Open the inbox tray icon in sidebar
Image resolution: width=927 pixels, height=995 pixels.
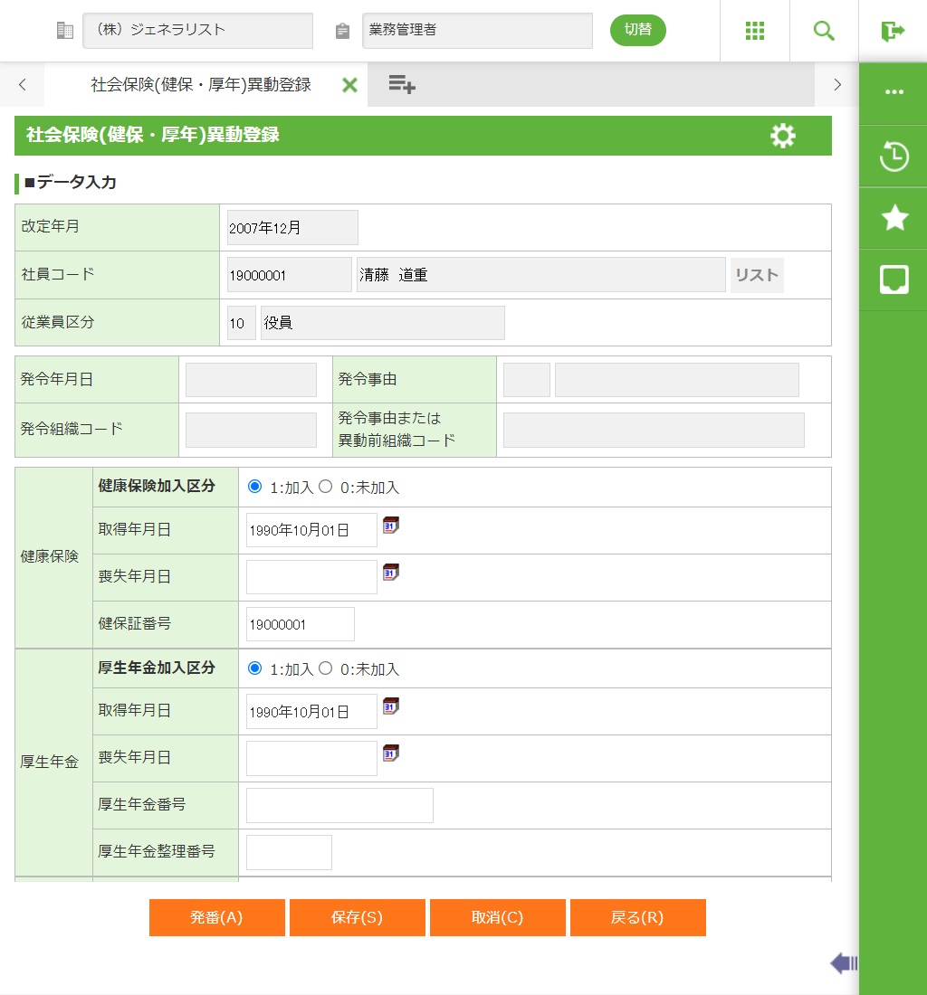click(894, 280)
